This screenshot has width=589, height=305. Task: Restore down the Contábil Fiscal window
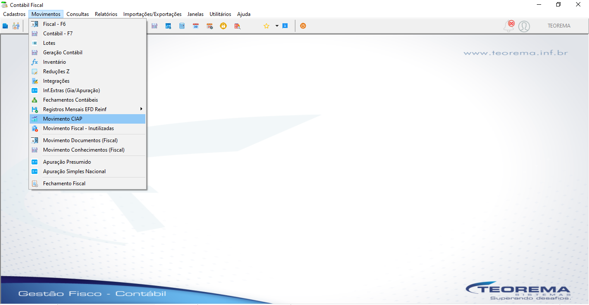(x=558, y=5)
